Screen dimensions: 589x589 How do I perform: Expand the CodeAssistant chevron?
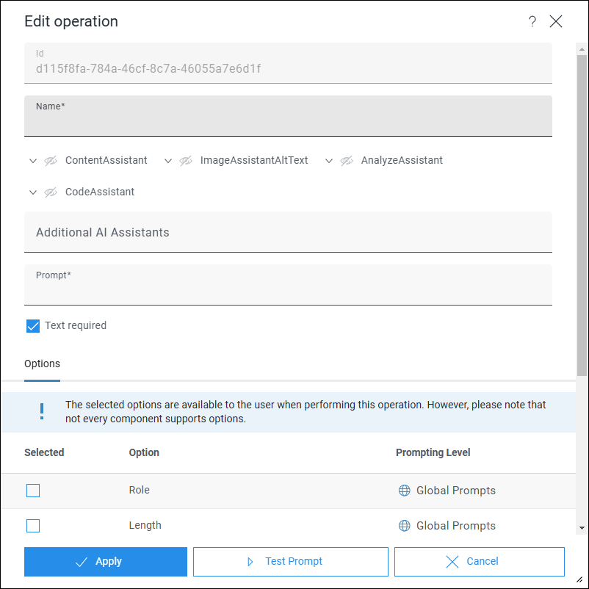(x=33, y=192)
